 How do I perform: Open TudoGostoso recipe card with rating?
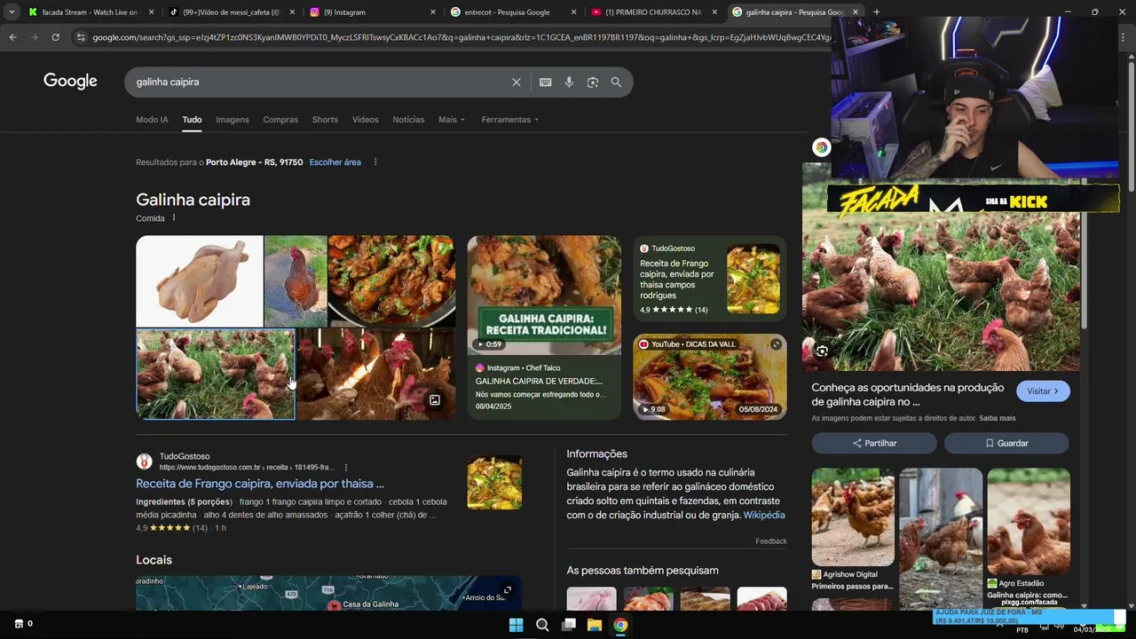tap(709, 280)
